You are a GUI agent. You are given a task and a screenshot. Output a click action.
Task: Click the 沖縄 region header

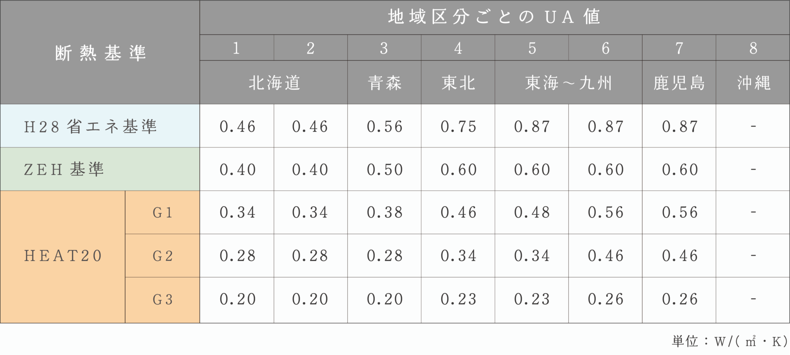tap(753, 83)
